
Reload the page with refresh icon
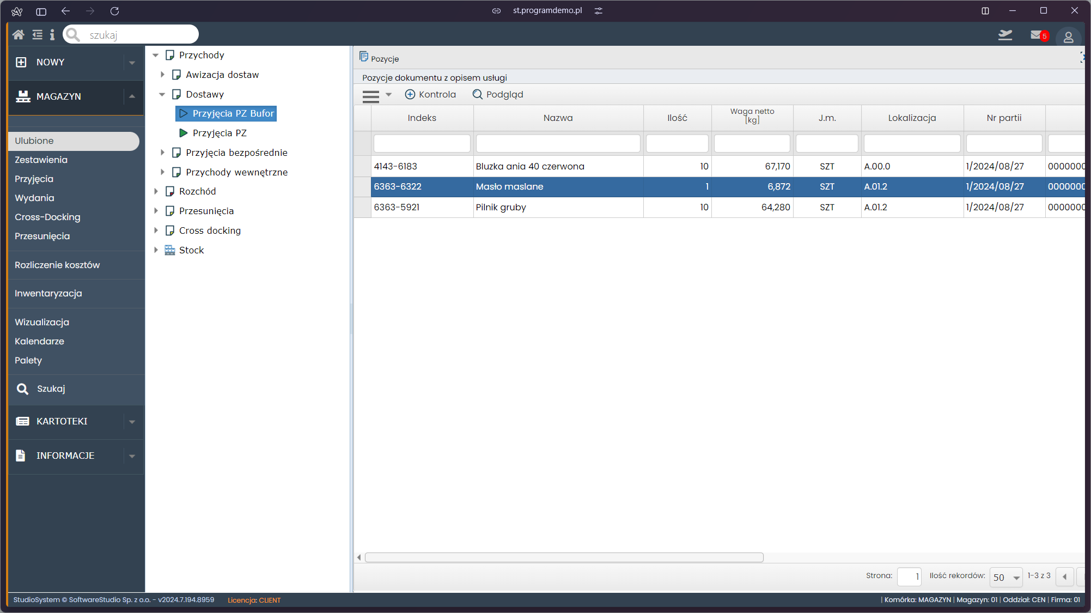tap(114, 11)
